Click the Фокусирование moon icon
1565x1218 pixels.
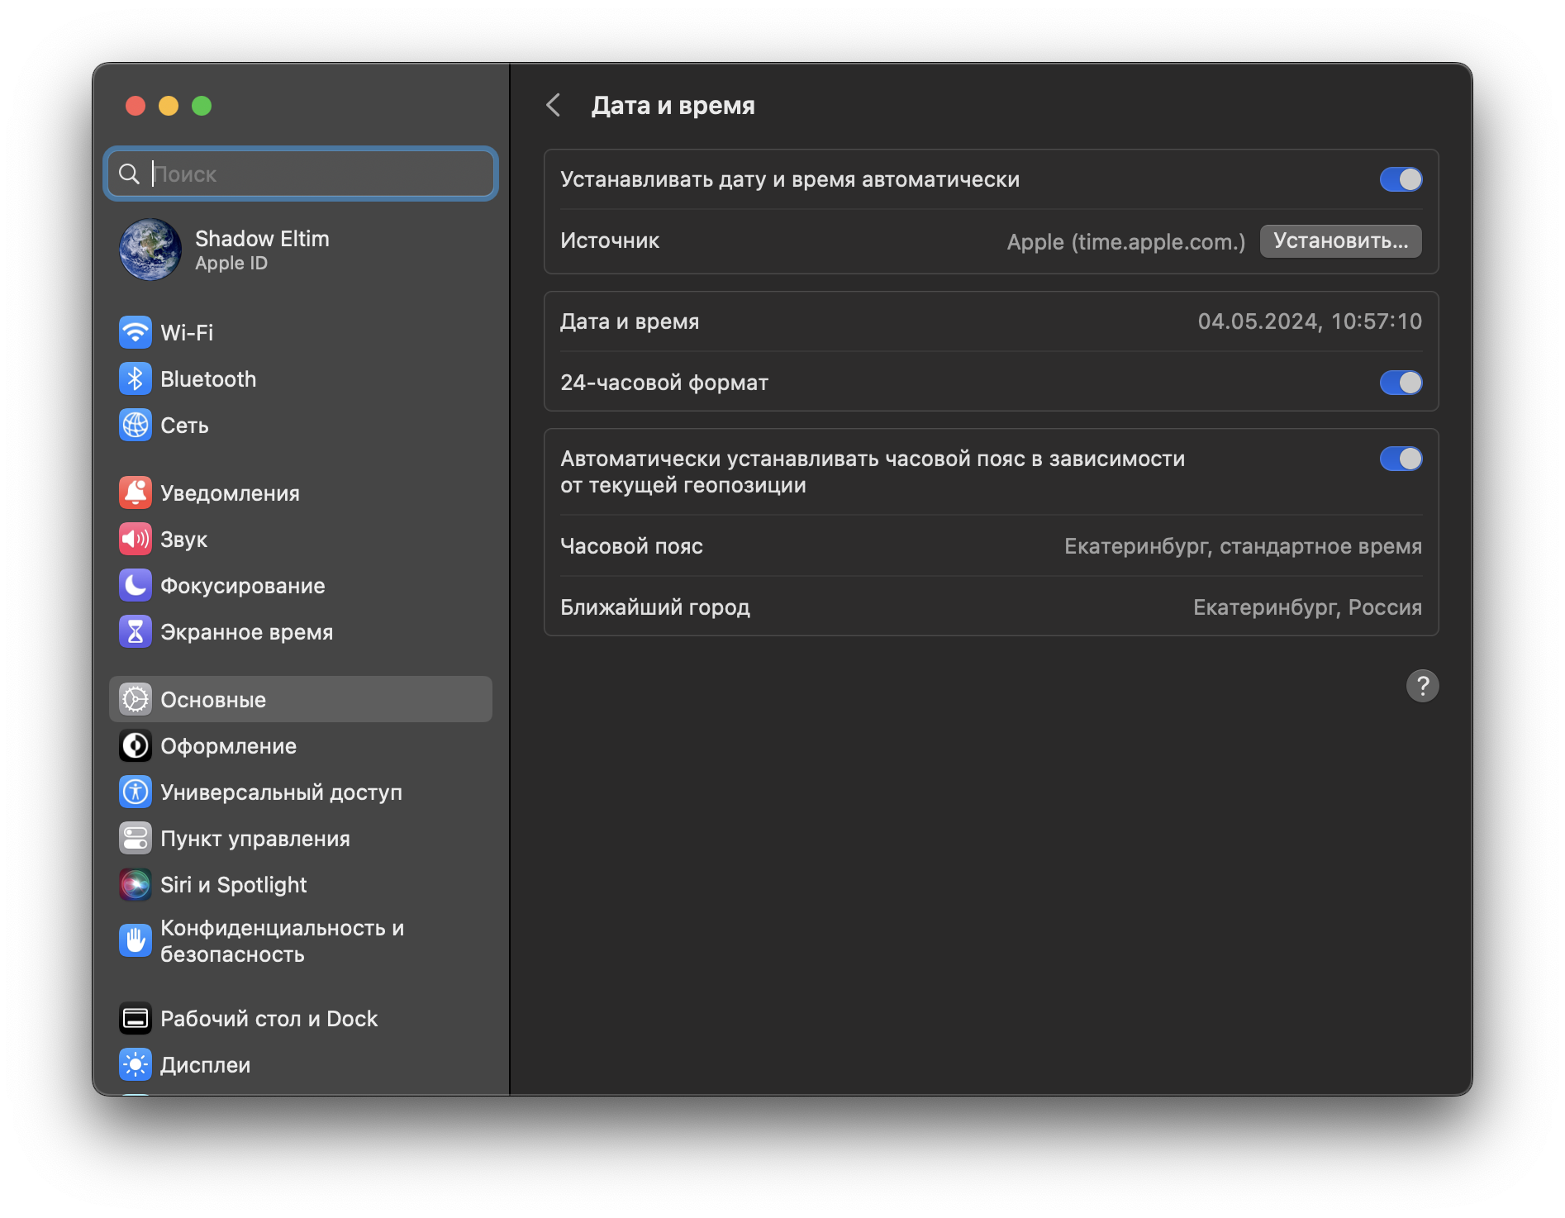tap(136, 586)
